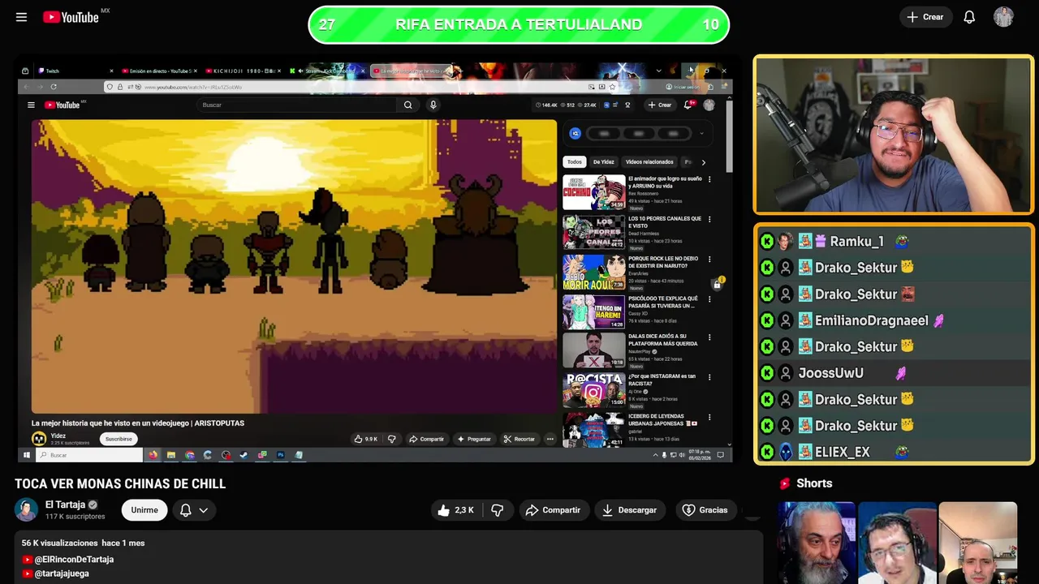1039x584 pixels.
Task: Expand hidden system tray icons chevron
Action: 656,455
